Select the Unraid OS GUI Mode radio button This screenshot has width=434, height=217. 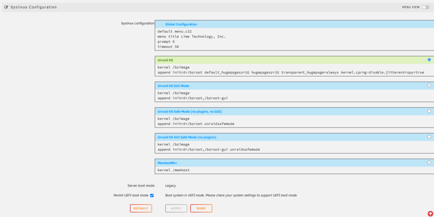[x=429, y=86]
